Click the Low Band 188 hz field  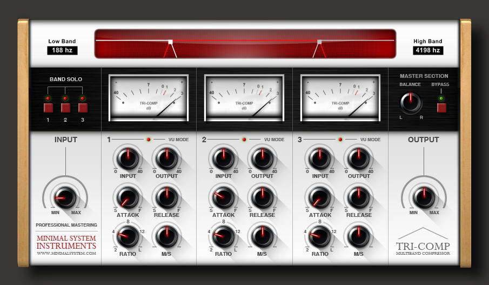tap(62, 50)
